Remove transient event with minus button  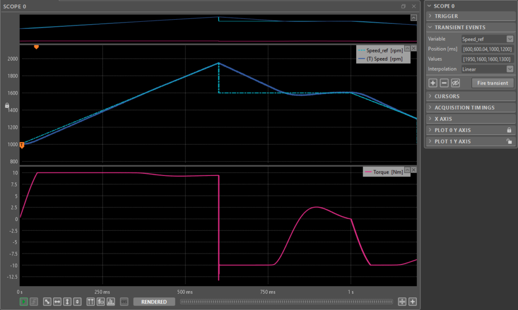point(444,83)
